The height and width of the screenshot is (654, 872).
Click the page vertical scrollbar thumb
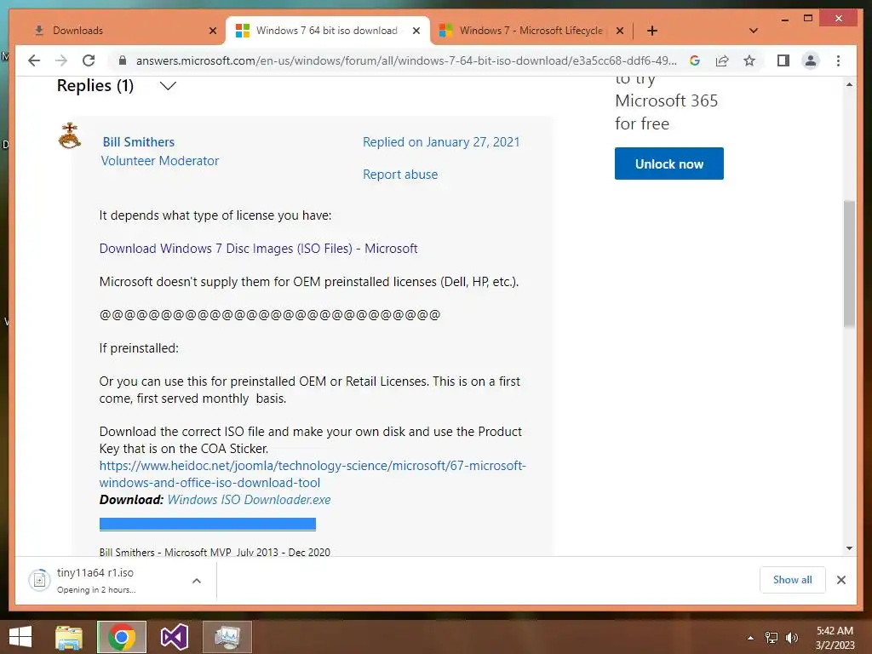849,263
